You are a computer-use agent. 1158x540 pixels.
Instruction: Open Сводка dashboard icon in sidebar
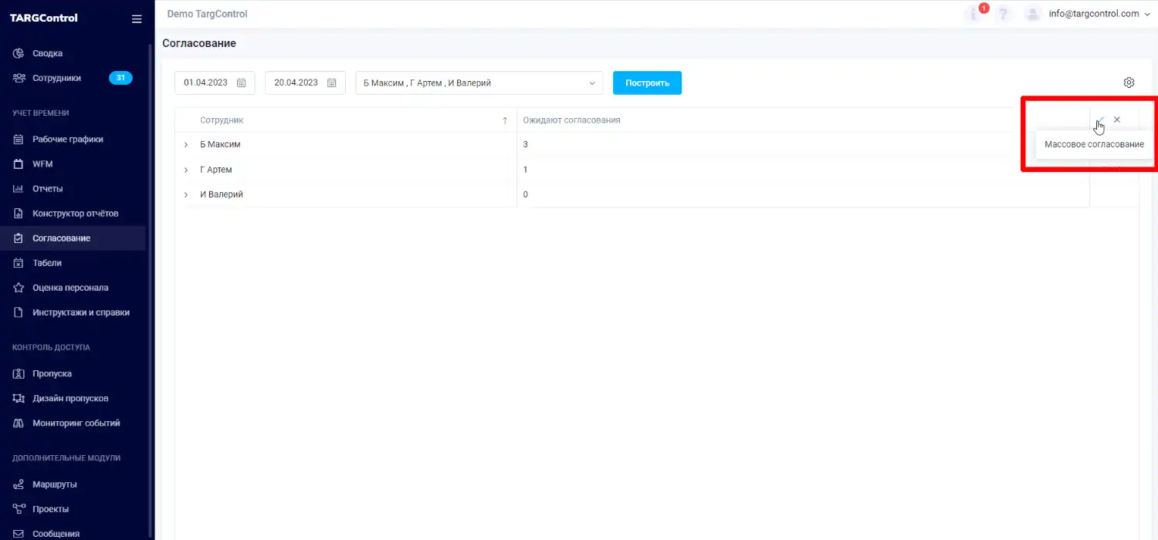click(19, 53)
